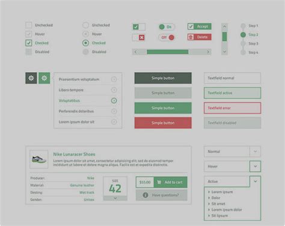The width and height of the screenshot is (285, 226).
Task: Click the circle icon beside Praesentium voluptatum
Action: tap(114, 79)
